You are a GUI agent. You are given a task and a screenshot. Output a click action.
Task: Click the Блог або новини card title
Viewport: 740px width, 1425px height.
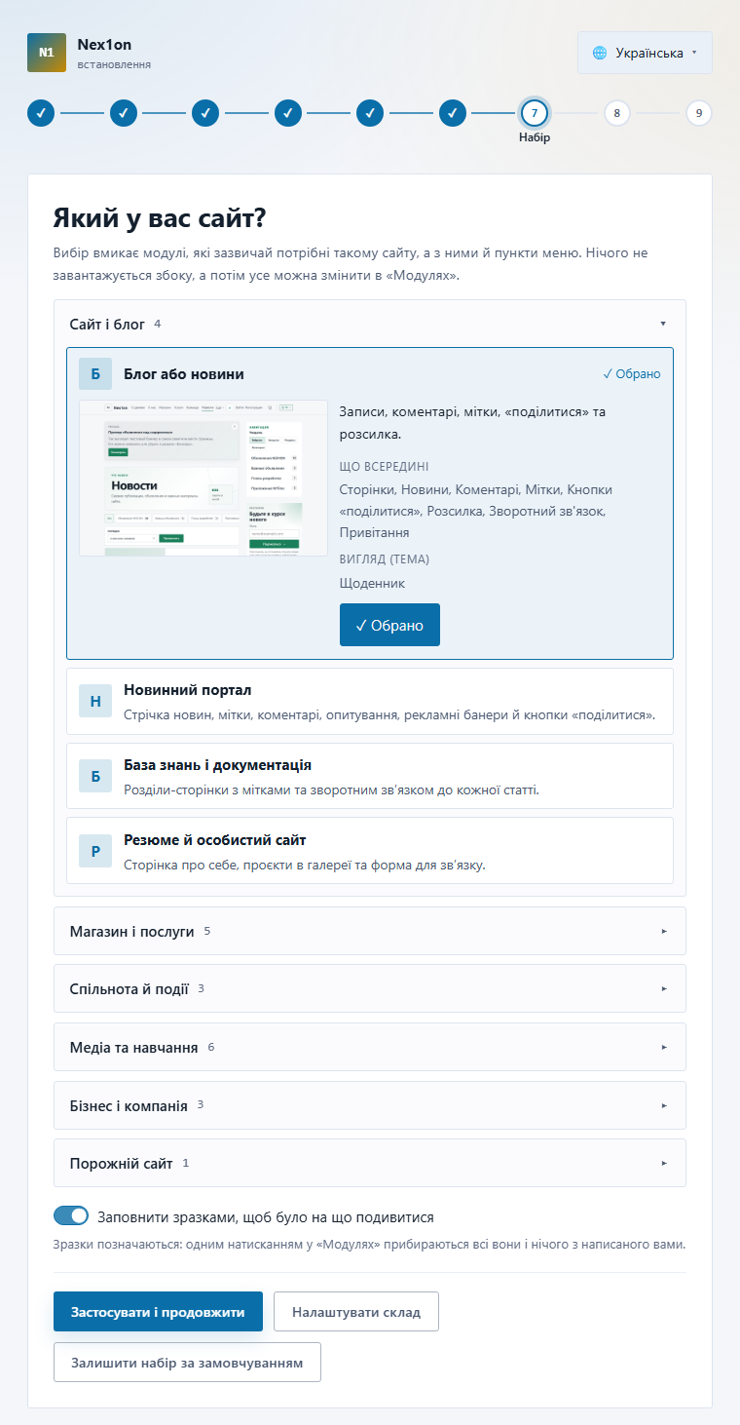[x=184, y=374]
